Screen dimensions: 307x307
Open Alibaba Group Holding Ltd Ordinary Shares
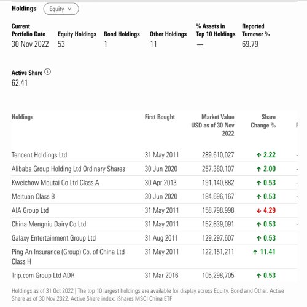[68, 169]
